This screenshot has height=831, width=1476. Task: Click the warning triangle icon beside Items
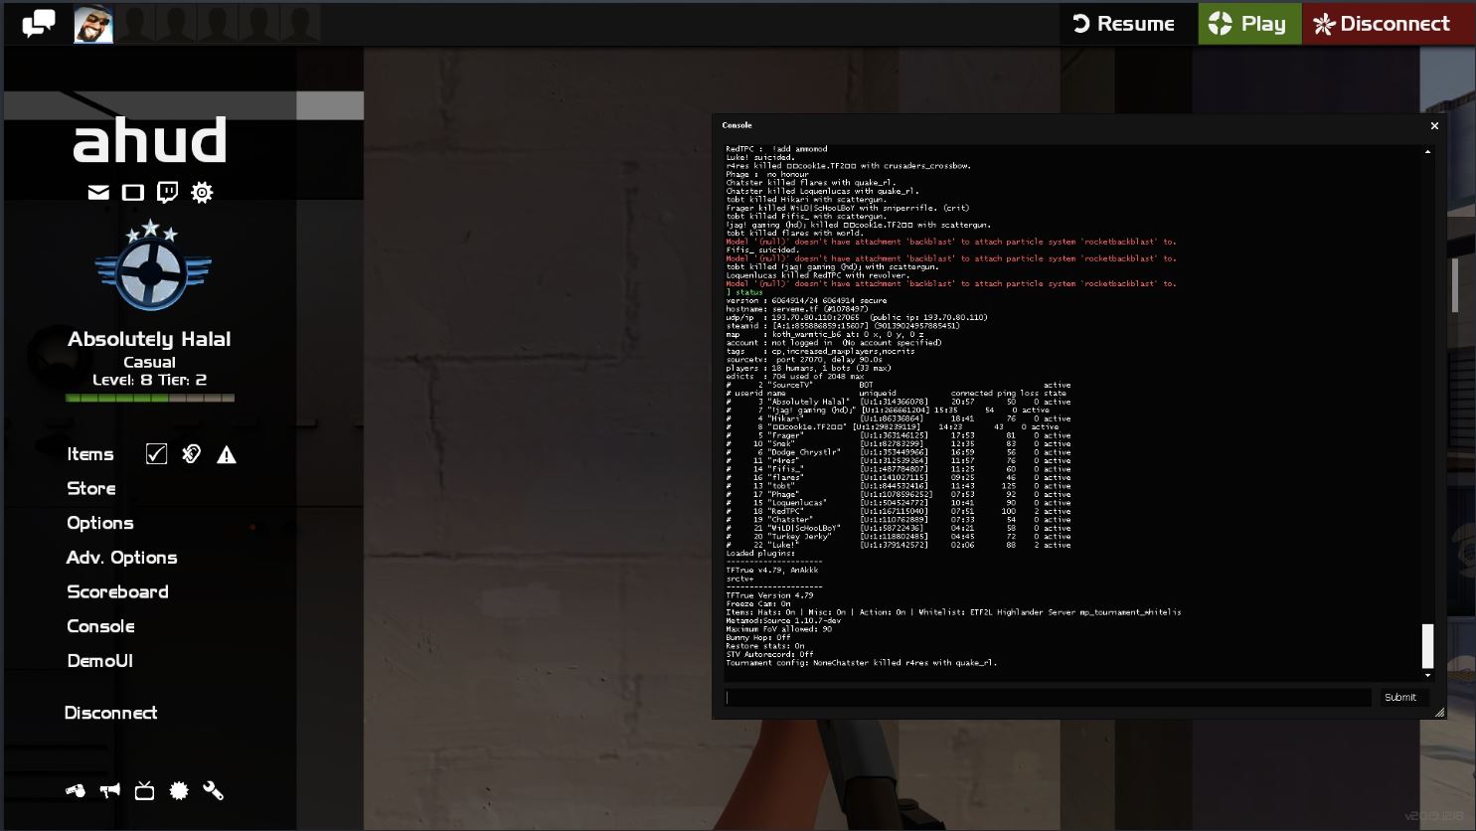pos(227,454)
